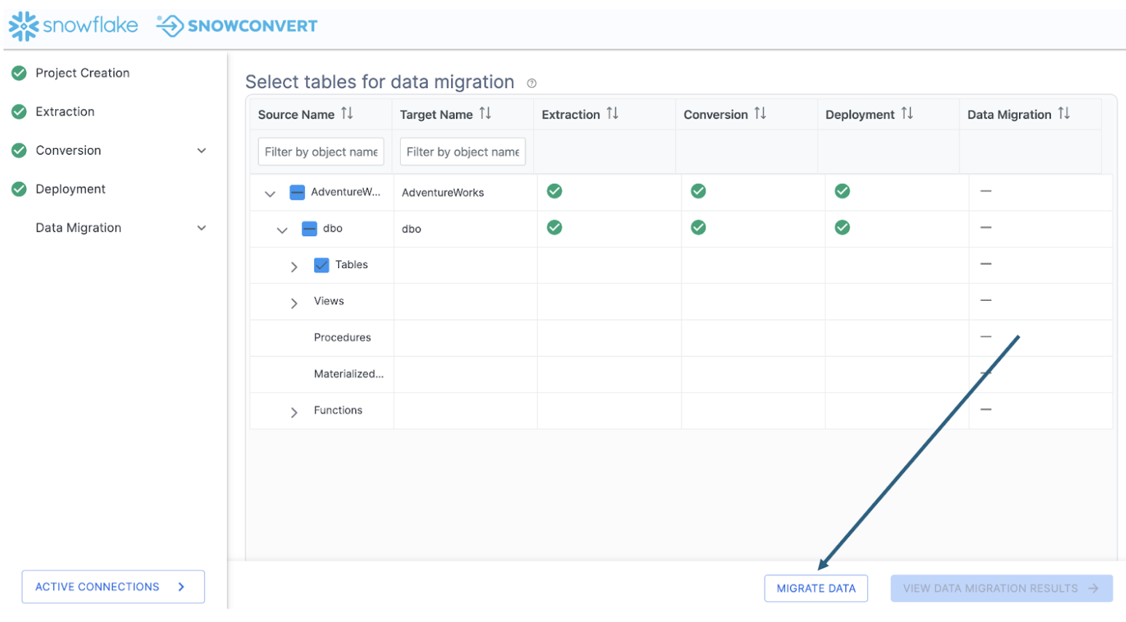Viewport: 1126px width, 622px height.
Task: Collapse the Data Migration sidebar section
Action: click(x=201, y=227)
